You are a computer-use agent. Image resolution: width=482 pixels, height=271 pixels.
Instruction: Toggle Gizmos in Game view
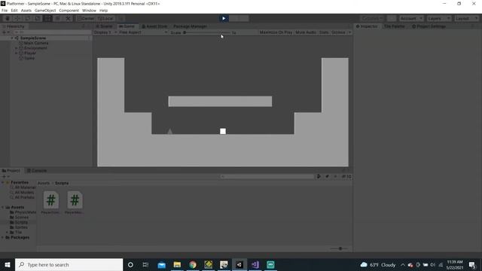338,32
